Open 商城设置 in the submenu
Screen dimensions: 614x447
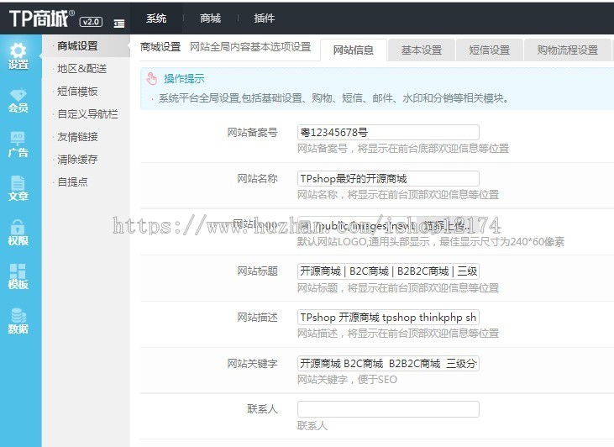(x=77, y=46)
